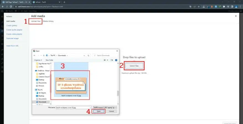Open a new browser tab
This screenshot has height=124, width=243.
(x=64, y=2)
